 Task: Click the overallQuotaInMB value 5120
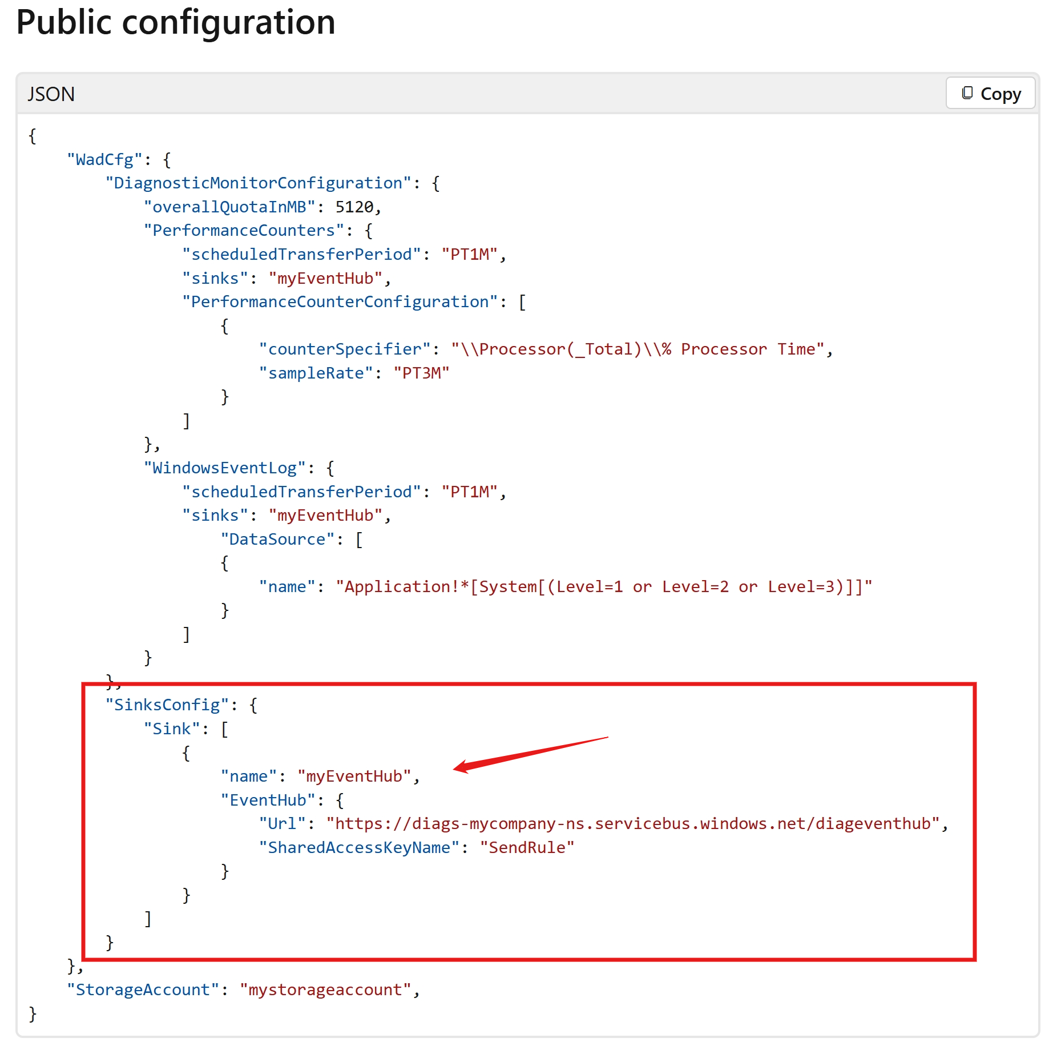[x=354, y=207]
